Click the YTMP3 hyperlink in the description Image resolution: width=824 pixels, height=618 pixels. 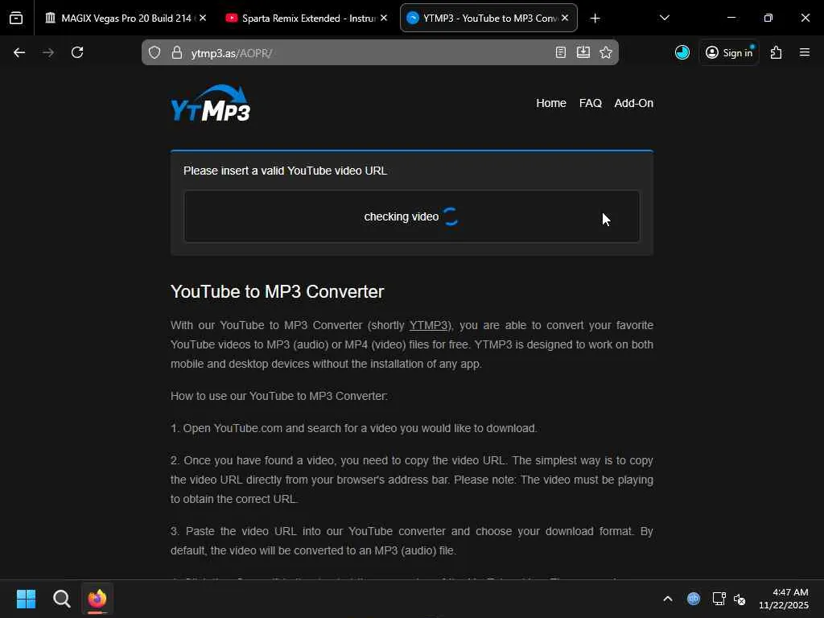428,325
